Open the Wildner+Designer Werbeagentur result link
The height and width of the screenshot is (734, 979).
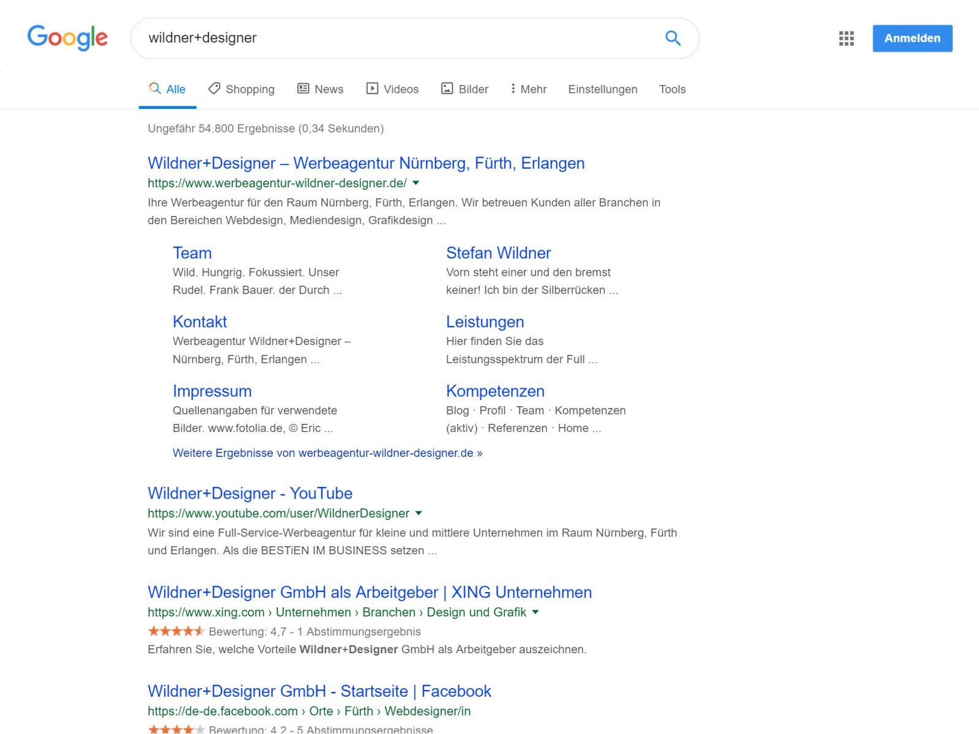(x=365, y=163)
